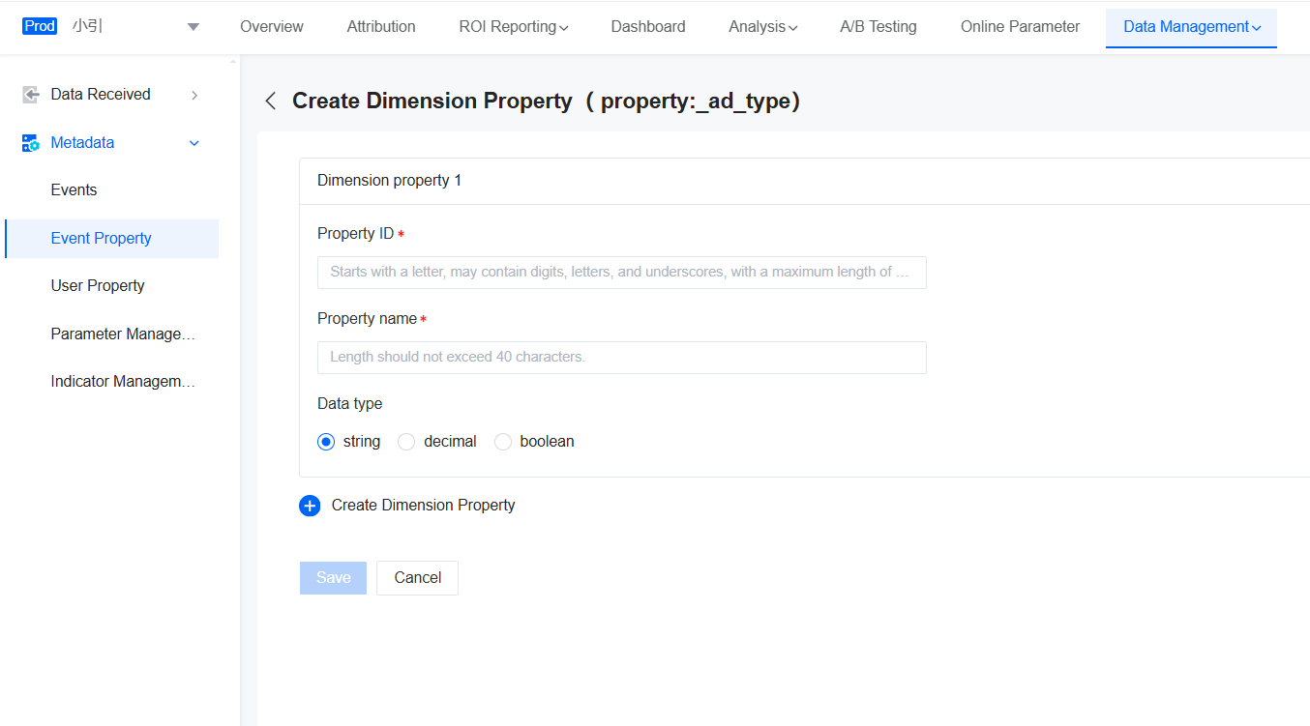
Task: Click the blue Prod environment badge
Action: (x=39, y=25)
